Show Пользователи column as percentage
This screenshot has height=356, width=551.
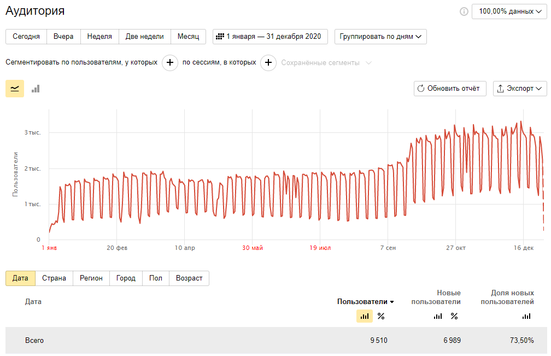pos(381,316)
